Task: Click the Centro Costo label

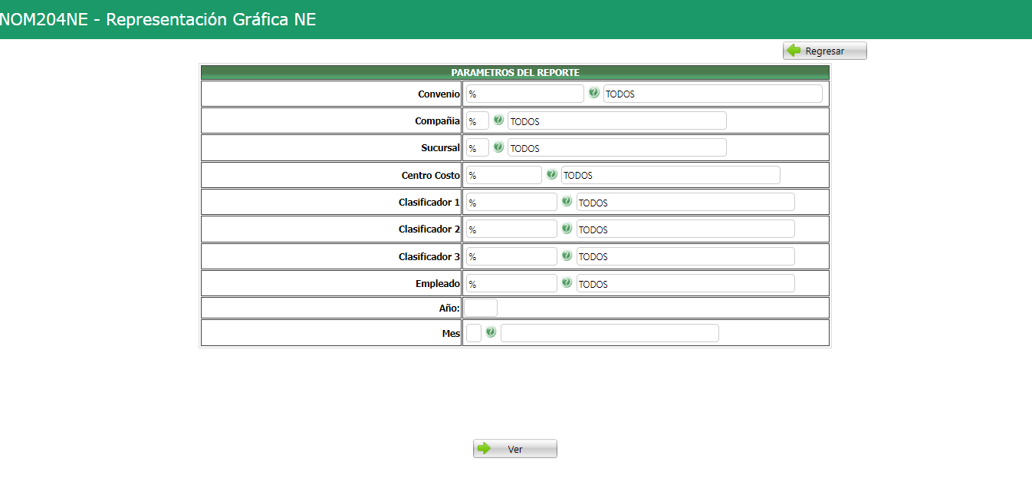Action: pos(430,175)
